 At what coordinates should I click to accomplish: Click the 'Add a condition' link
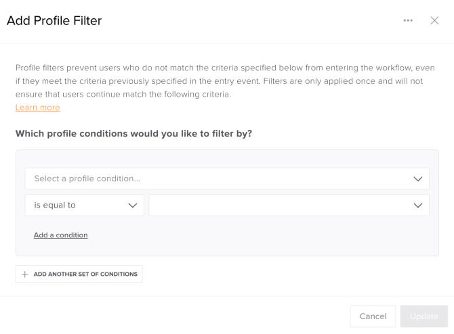click(60, 235)
